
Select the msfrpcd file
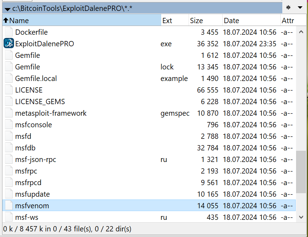click(x=28, y=183)
